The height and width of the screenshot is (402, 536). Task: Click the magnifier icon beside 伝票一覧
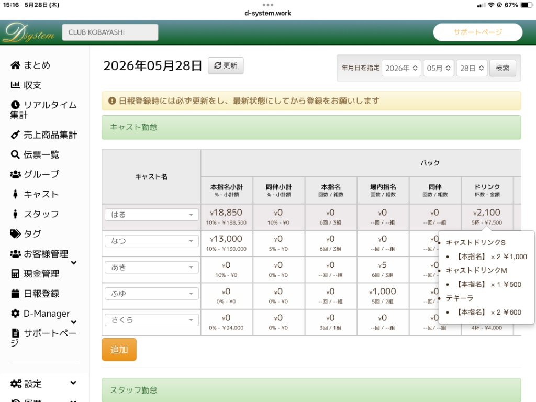[15, 154]
